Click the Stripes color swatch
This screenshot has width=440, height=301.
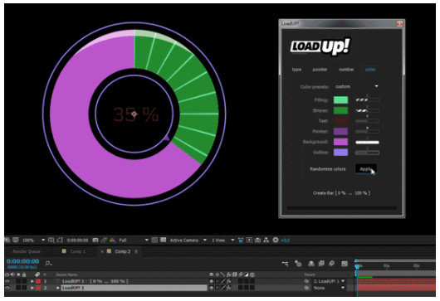(340, 110)
